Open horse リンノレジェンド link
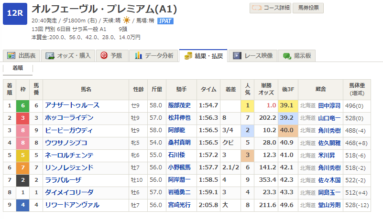This screenshot has height=219, width=383. tap(69, 167)
